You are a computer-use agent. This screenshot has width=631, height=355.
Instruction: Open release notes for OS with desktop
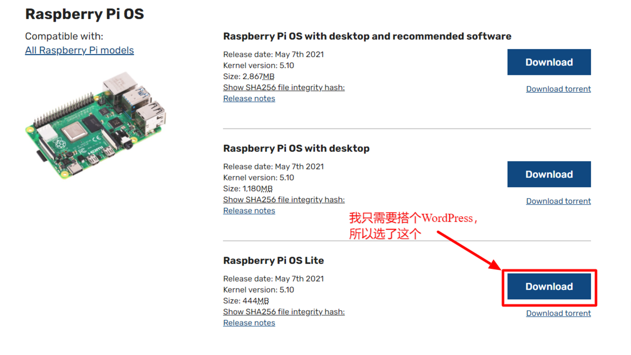tap(249, 211)
